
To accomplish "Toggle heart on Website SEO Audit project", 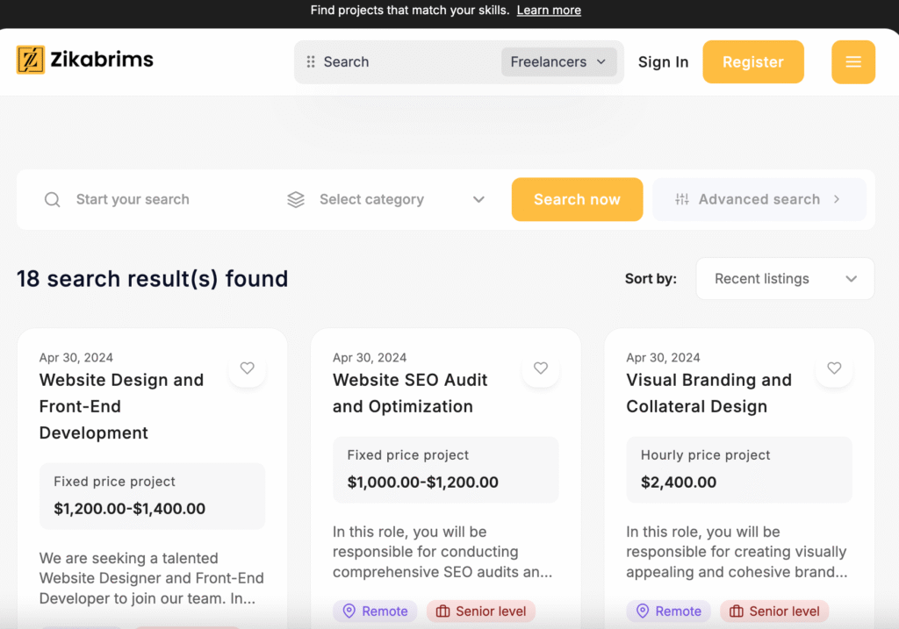I will 541,368.
